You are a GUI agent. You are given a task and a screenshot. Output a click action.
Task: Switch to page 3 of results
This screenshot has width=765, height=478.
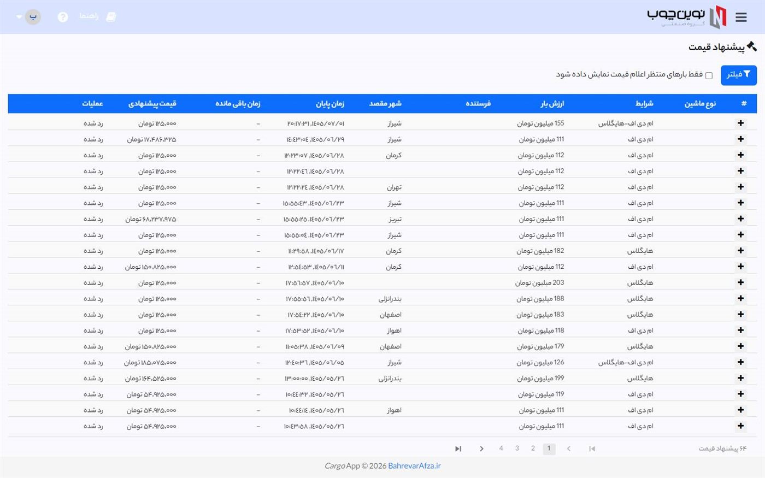point(517,449)
